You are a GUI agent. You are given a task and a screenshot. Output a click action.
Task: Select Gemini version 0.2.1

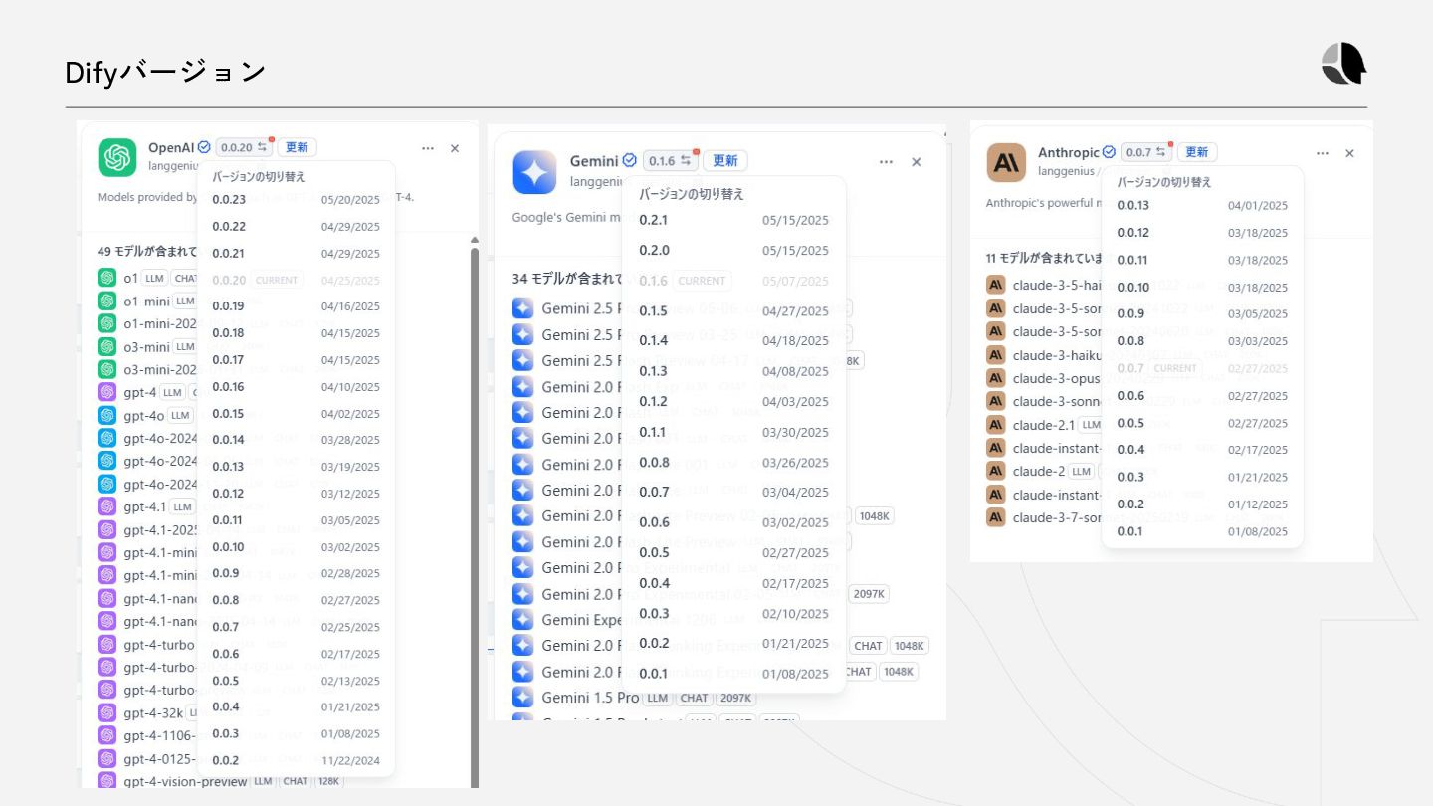click(x=733, y=220)
